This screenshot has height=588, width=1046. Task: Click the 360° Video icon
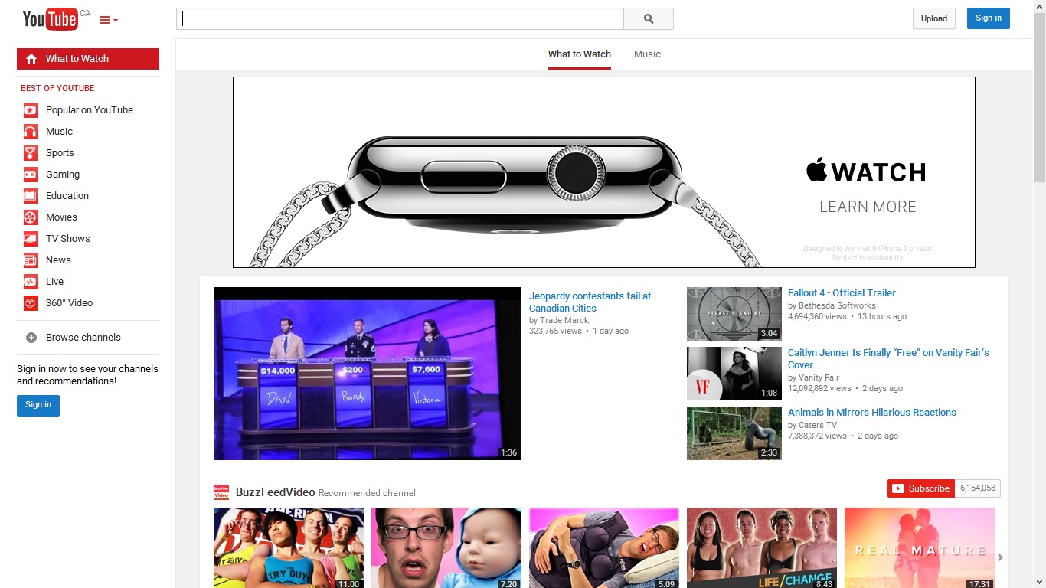(30, 303)
